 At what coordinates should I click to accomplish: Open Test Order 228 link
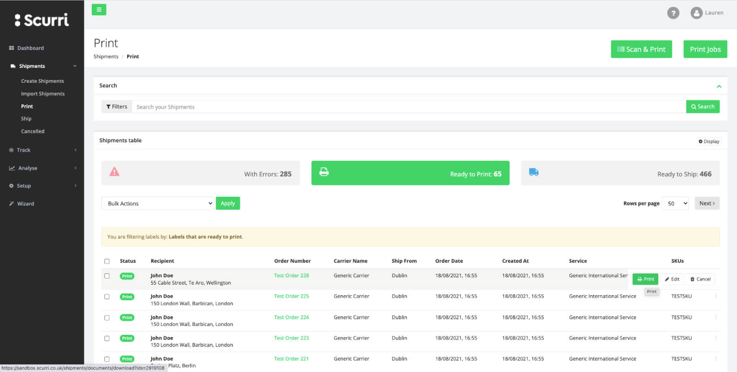pyautogui.click(x=291, y=275)
